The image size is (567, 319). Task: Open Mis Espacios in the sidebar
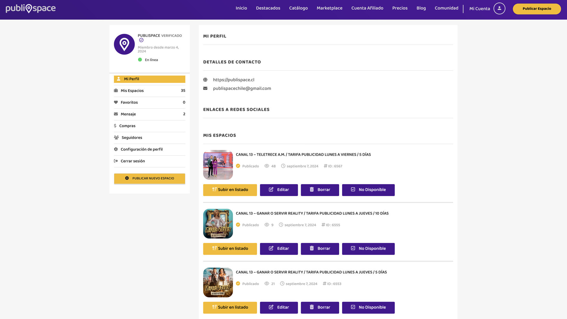point(150,91)
